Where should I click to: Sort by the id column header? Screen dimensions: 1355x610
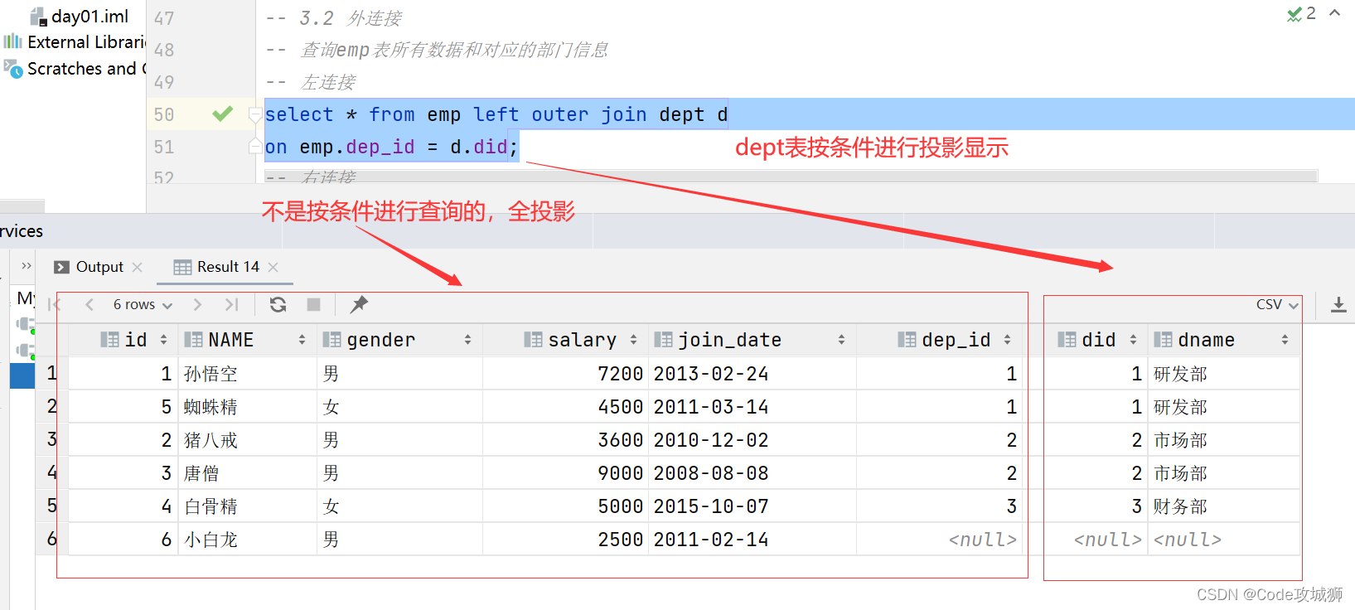123,340
